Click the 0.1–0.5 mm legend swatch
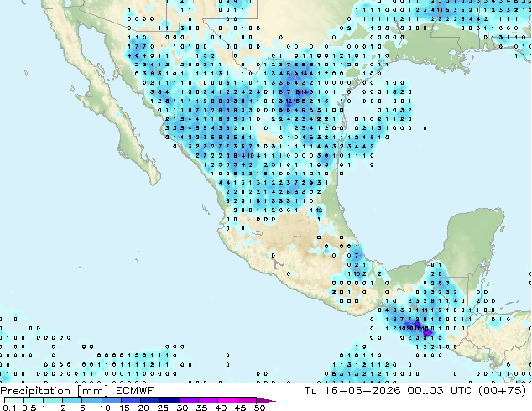532x411 pixels. tap(14, 400)
